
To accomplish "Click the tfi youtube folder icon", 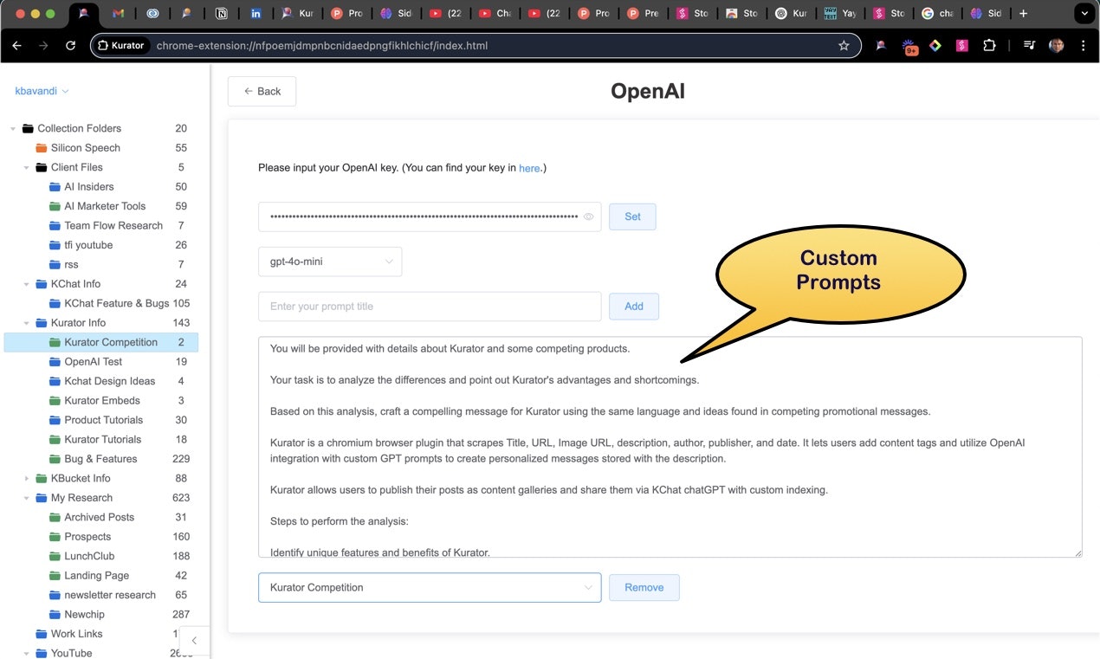I will [x=55, y=245].
